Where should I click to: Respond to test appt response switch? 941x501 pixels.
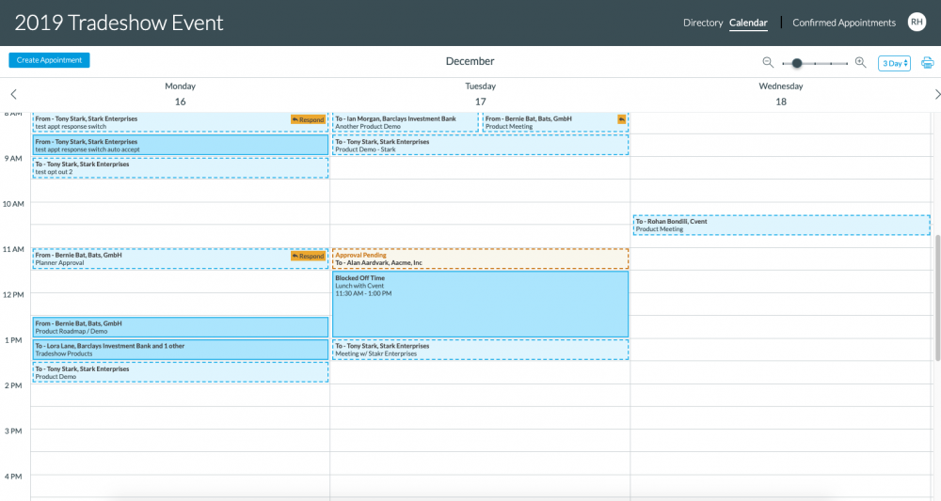[308, 119]
